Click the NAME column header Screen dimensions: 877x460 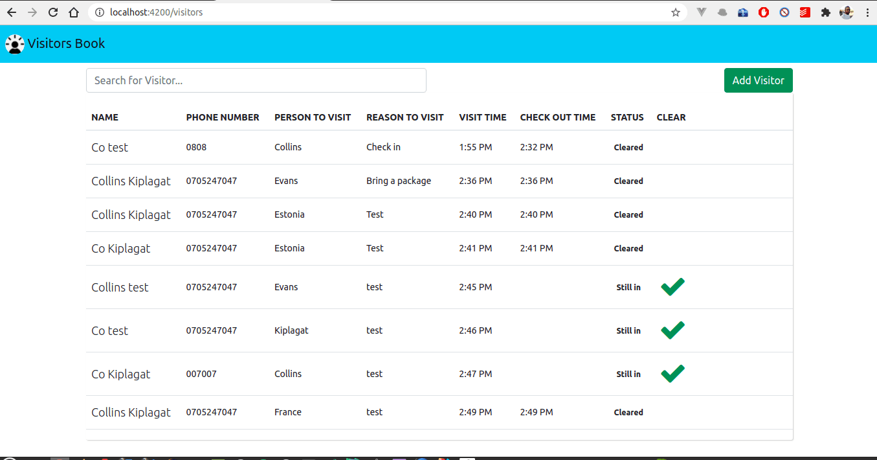(105, 117)
